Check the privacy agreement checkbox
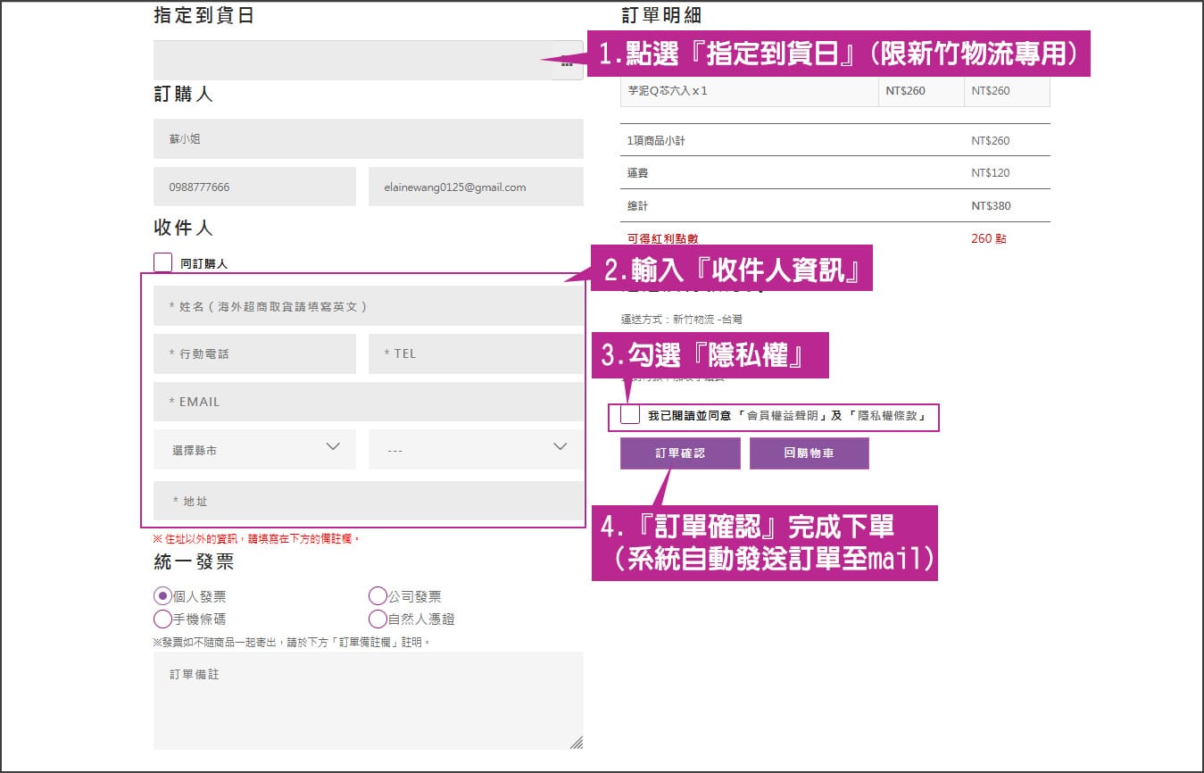The image size is (1204, 773). tap(630, 415)
